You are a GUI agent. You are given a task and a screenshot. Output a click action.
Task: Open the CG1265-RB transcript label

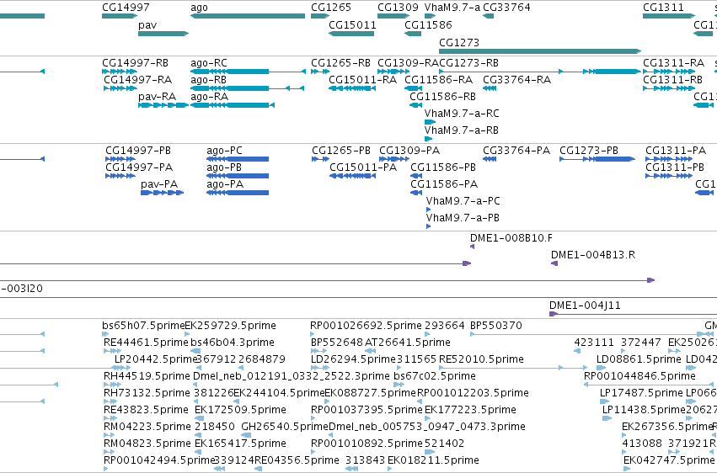pos(340,62)
